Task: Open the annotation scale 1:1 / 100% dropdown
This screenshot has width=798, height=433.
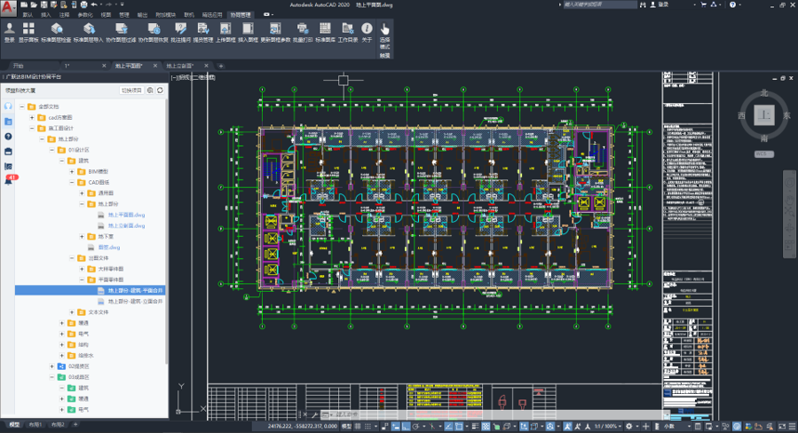Action: pos(606,427)
